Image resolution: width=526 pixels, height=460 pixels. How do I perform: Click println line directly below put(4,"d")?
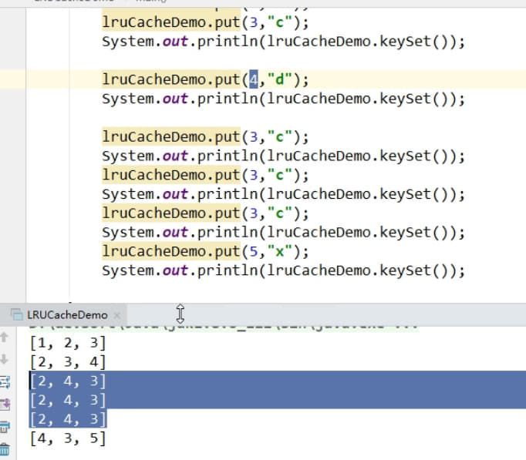tap(284, 99)
